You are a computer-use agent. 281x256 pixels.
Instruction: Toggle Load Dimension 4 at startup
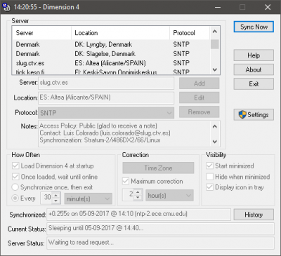[x=15, y=166]
